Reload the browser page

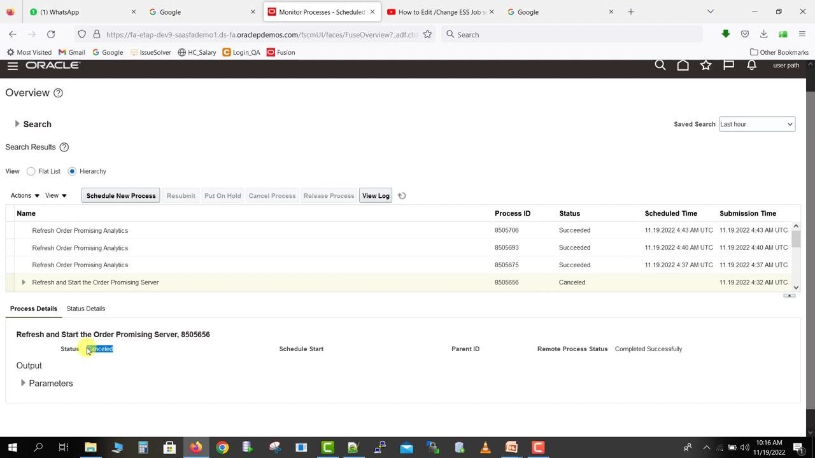[x=51, y=34]
